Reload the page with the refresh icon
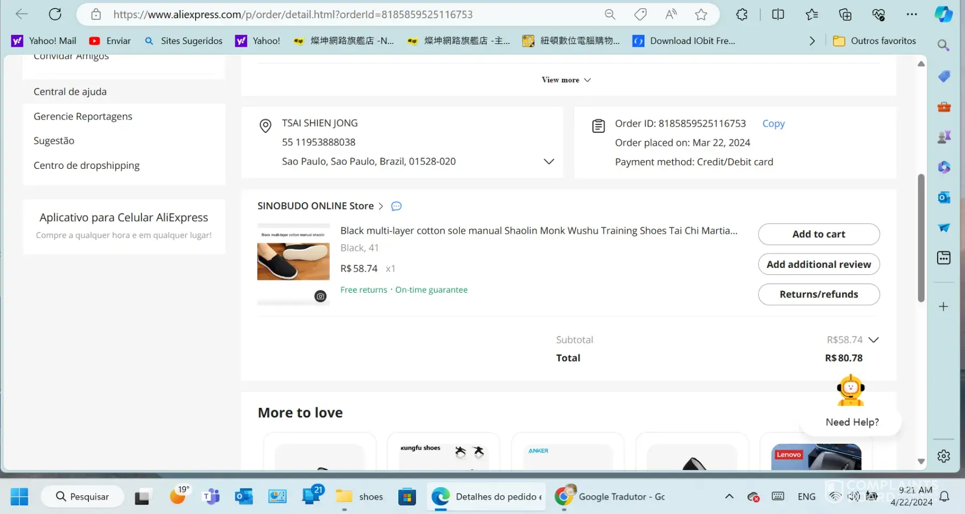The width and height of the screenshot is (965, 514). coord(55,14)
